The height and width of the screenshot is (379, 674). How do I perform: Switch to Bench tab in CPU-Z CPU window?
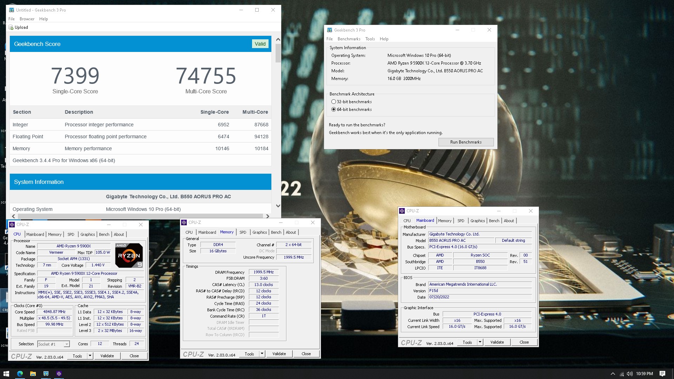(104, 234)
